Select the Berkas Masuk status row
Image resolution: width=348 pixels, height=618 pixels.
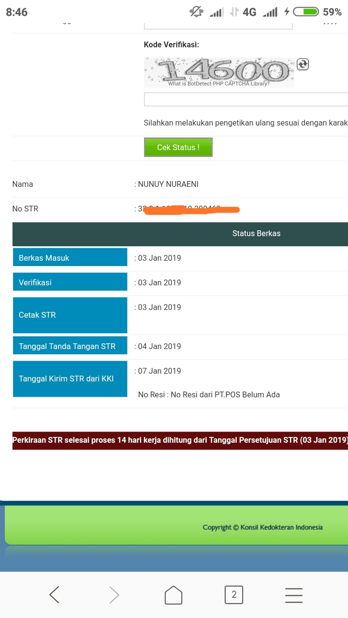(70, 257)
